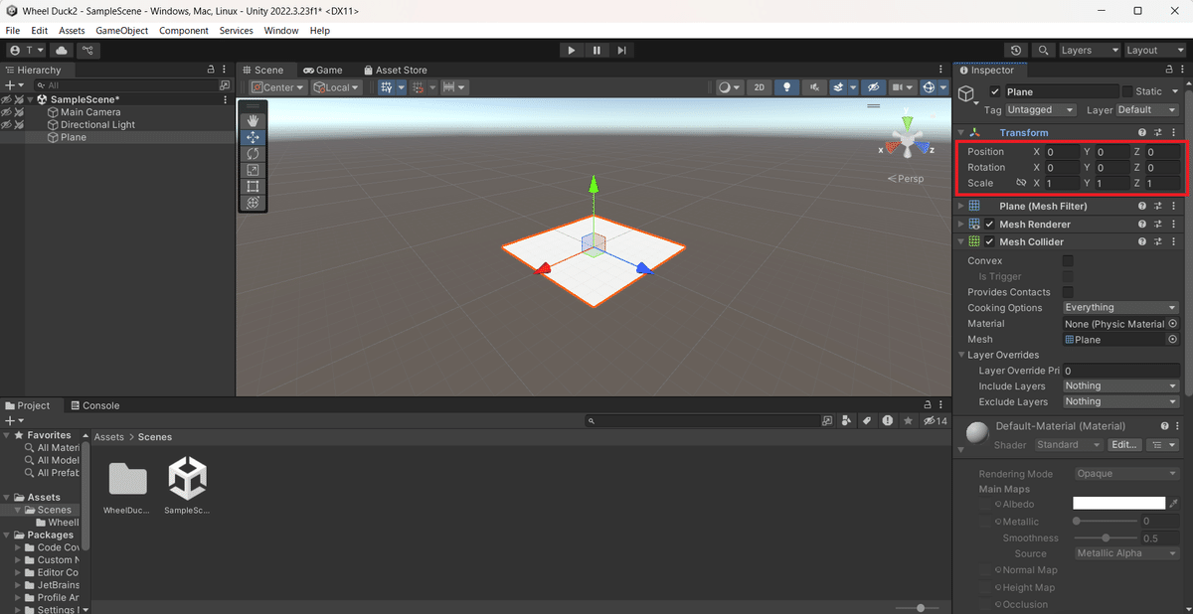Toggle 2D view mode
1193x614 pixels.
tap(760, 87)
